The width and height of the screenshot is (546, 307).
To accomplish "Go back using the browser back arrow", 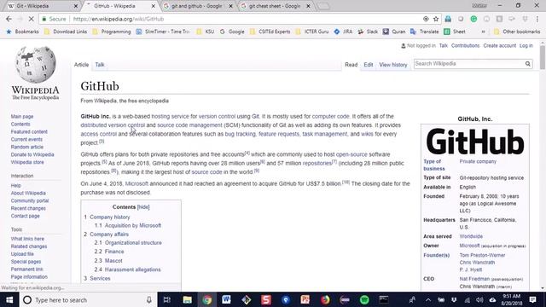I will pyautogui.click(x=9, y=19).
